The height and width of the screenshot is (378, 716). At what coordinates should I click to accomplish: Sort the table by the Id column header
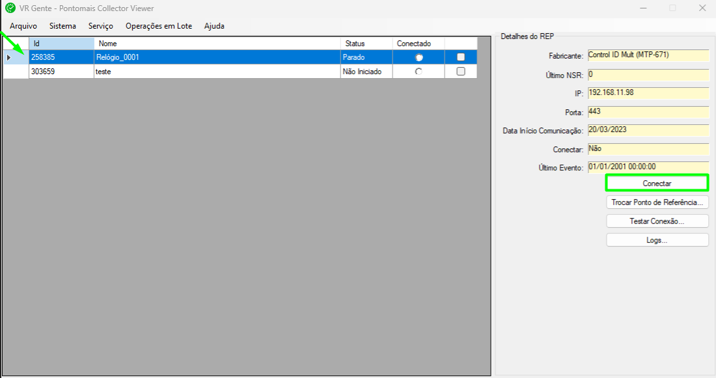click(61, 44)
